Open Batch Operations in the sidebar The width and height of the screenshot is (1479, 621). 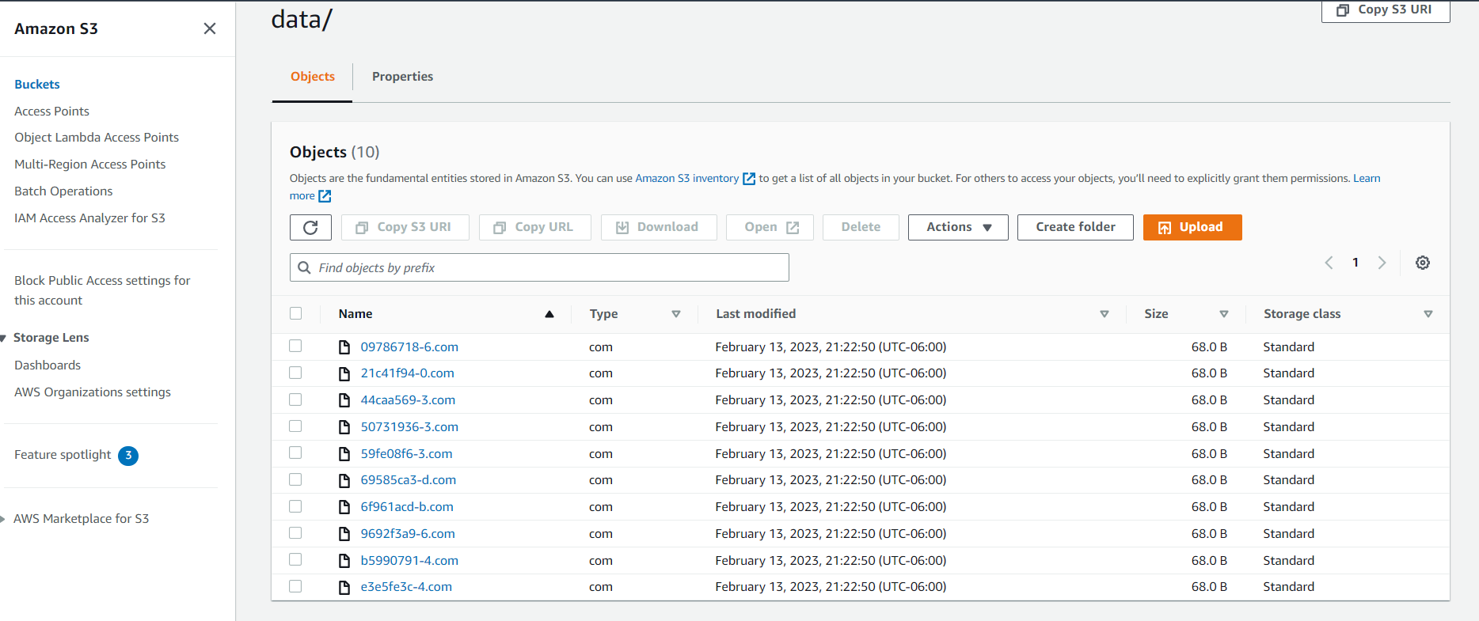63,191
